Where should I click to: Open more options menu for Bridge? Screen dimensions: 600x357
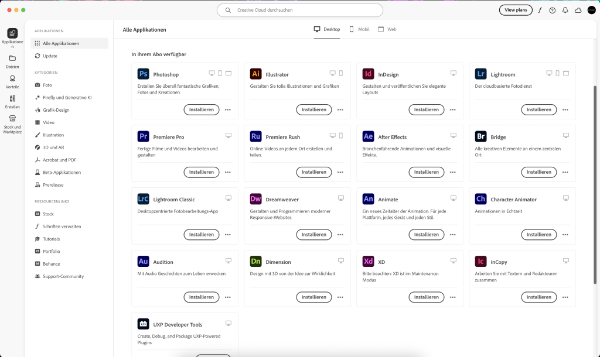tap(565, 172)
